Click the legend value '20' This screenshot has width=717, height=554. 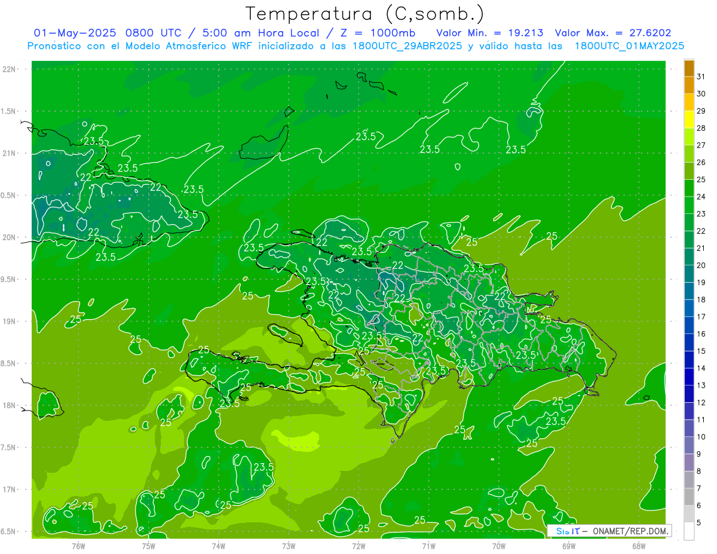[x=701, y=265]
